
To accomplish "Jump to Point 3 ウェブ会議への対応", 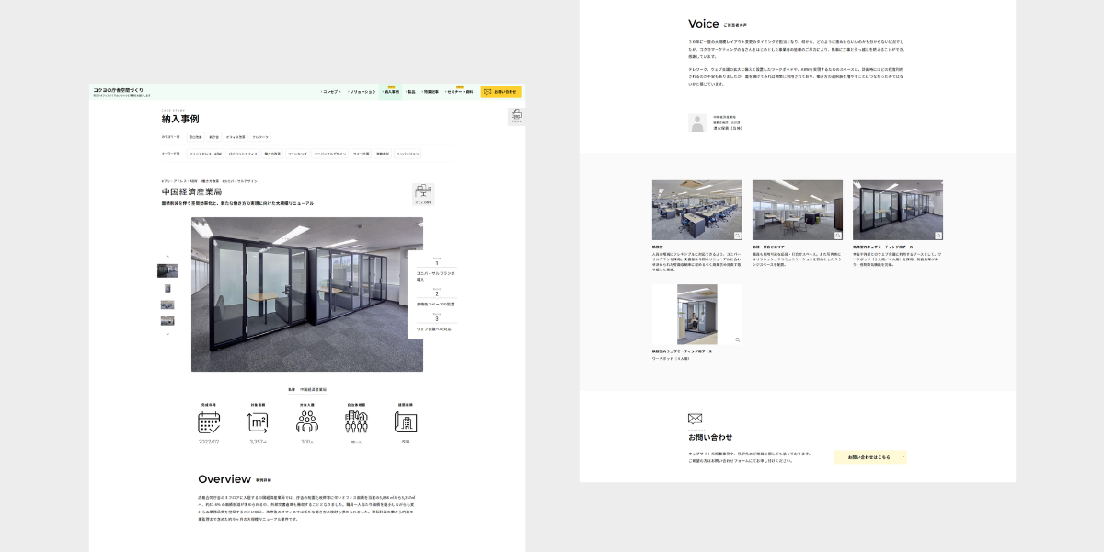I will (436, 322).
